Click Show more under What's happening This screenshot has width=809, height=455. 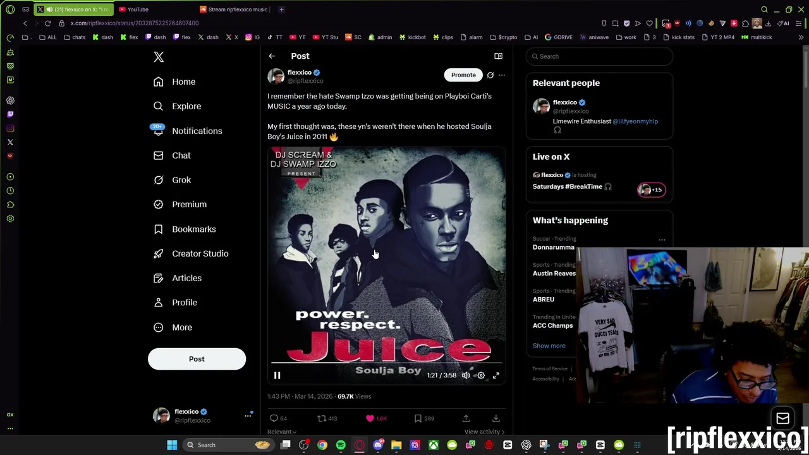(549, 346)
